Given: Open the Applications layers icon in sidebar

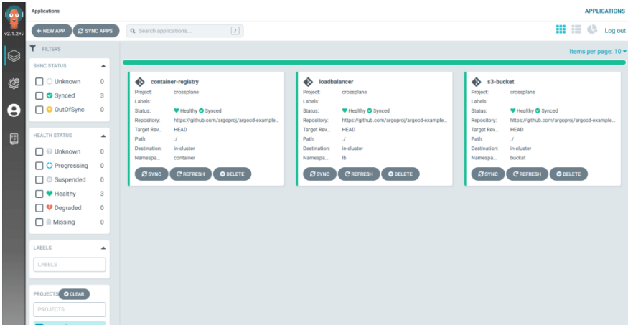Looking at the screenshot, I should (14, 55).
